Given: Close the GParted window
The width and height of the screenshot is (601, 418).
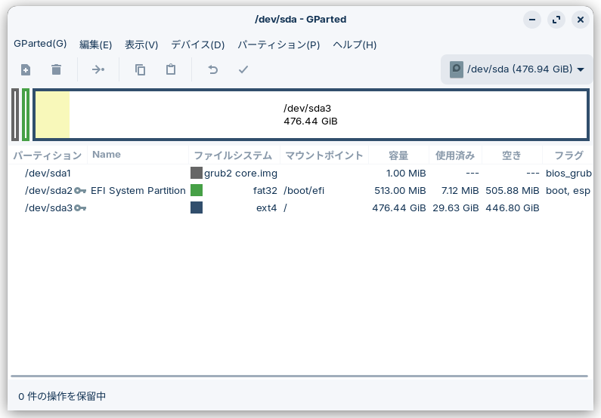Looking at the screenshot, I should click(581, 20).
